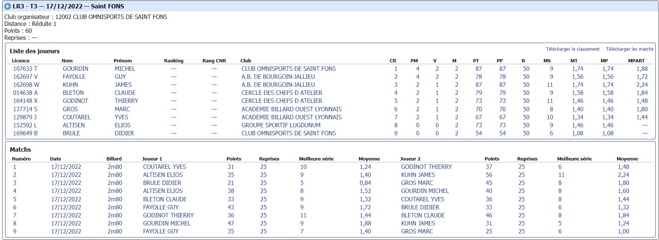
Task: Click the 1,88 MPART value for GOURDIN
Action: coord(642,69)
